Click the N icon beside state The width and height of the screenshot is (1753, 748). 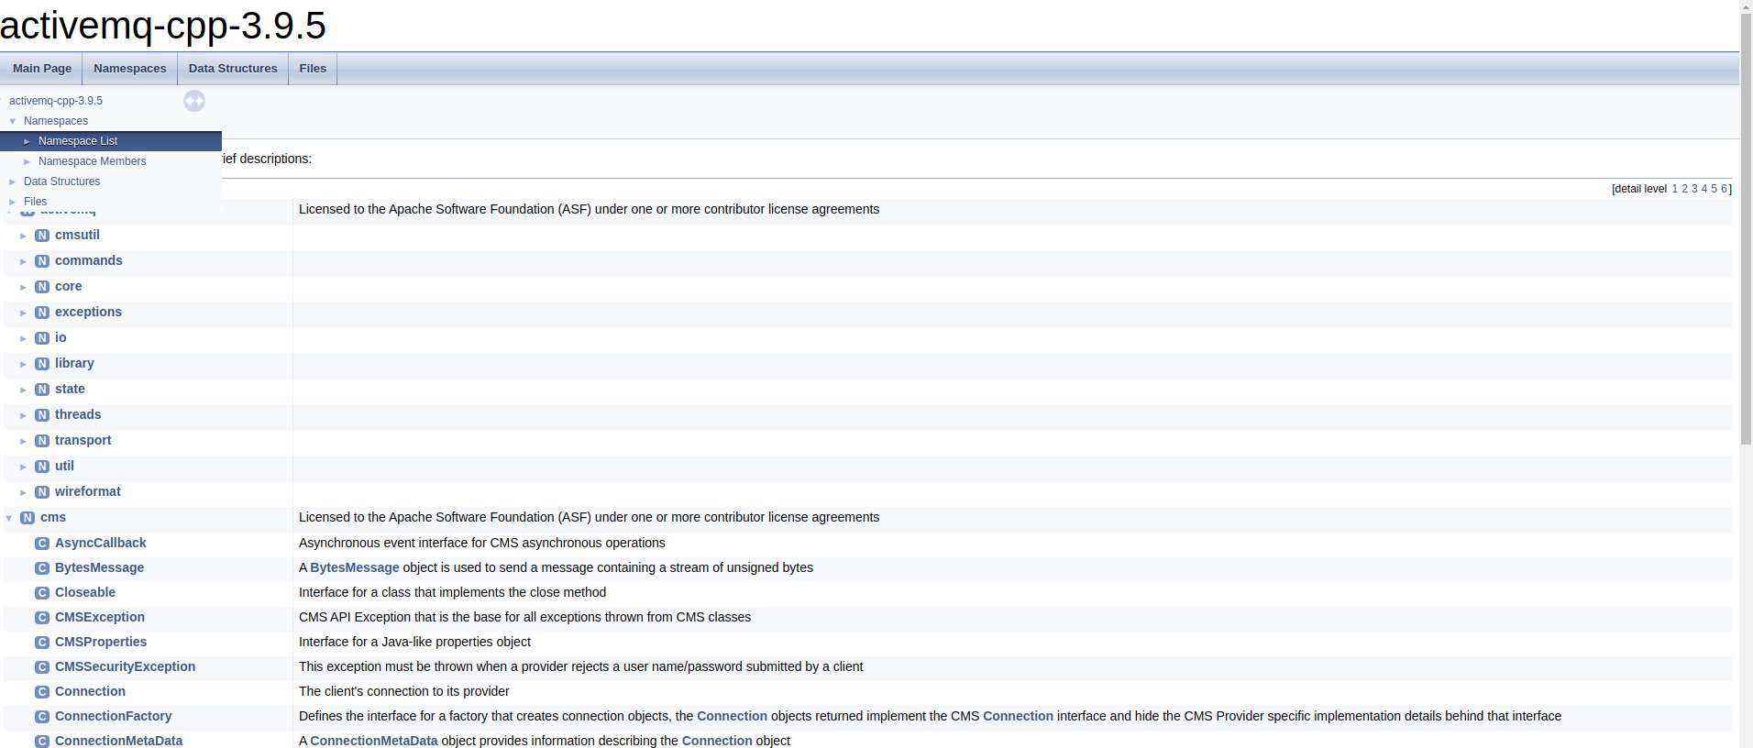point(42,390)
